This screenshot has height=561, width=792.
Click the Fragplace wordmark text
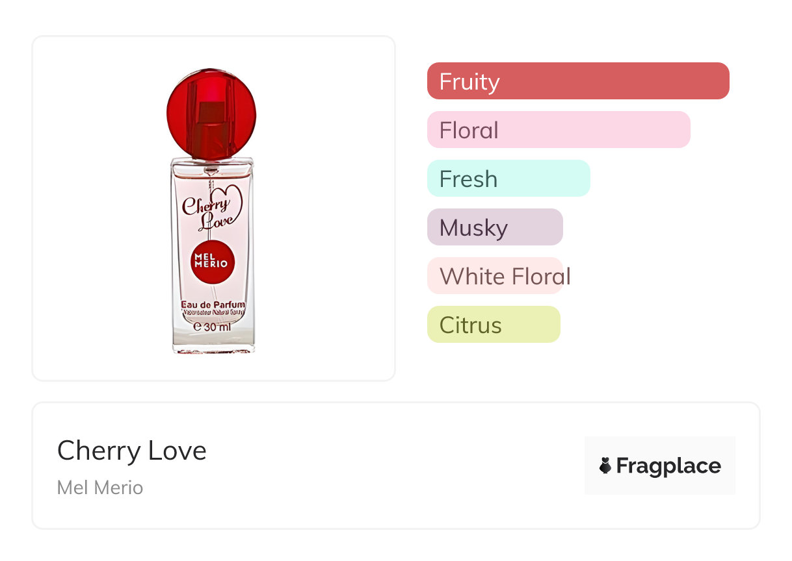[668, 466]
